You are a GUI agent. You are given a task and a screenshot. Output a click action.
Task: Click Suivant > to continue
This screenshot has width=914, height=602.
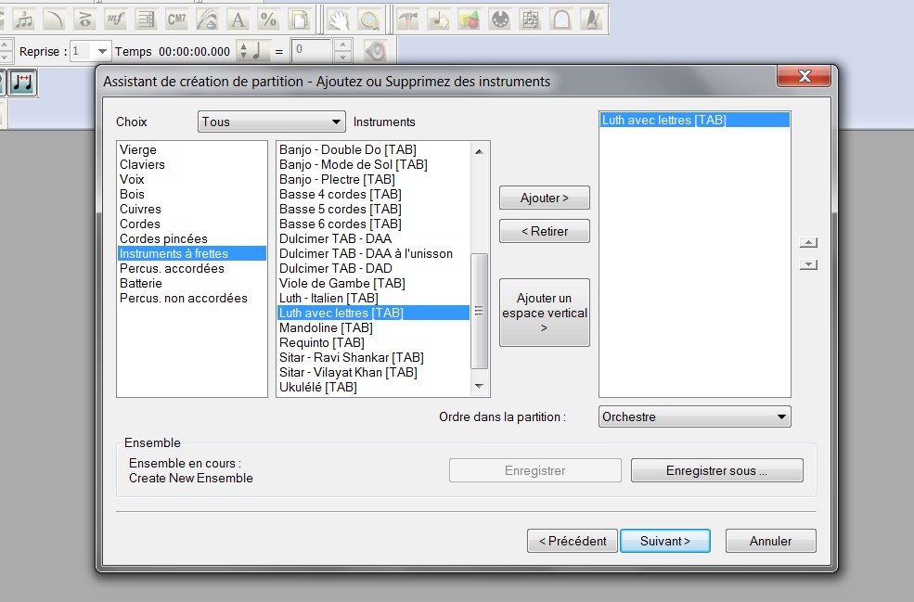664,541
